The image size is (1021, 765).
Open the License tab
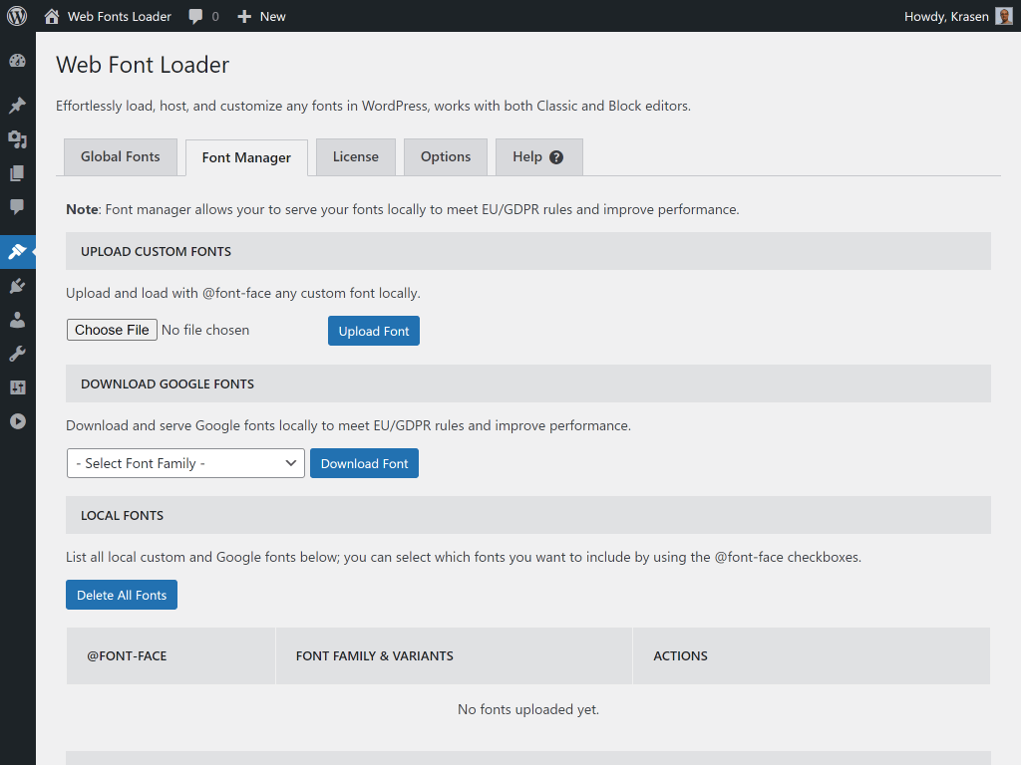(356, 156)
